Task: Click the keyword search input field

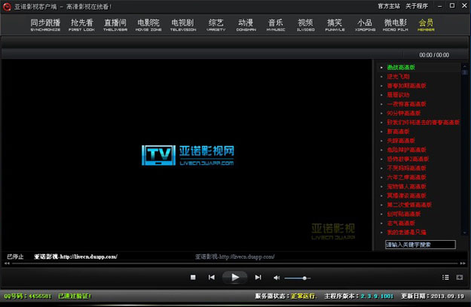Action: (421, 245)
